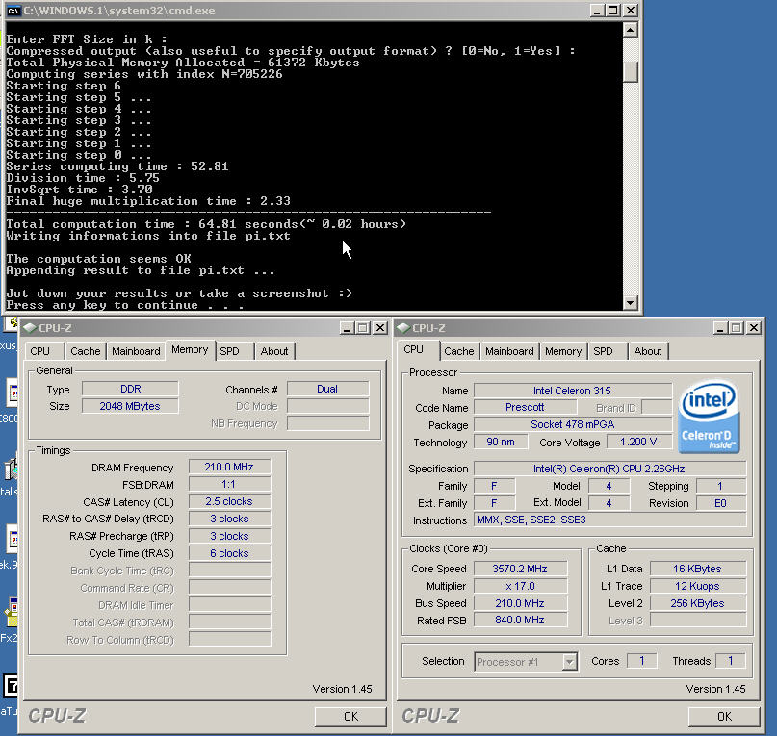Click the memory Type field DDR
Viewport: 777px width, 736px height.
coord(130,390)
